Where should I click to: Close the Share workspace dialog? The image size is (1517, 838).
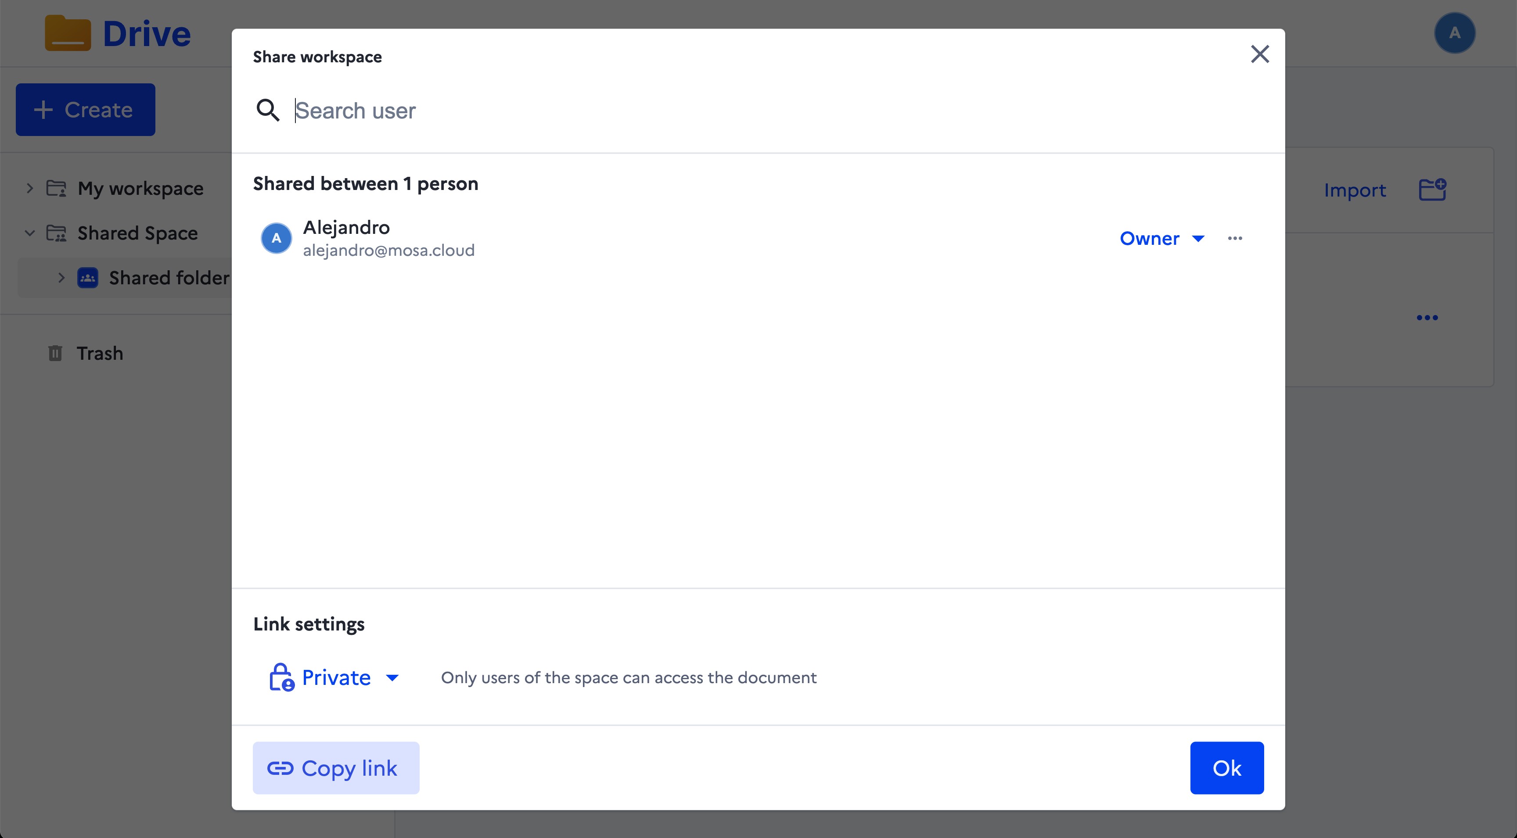(1260, 54)
